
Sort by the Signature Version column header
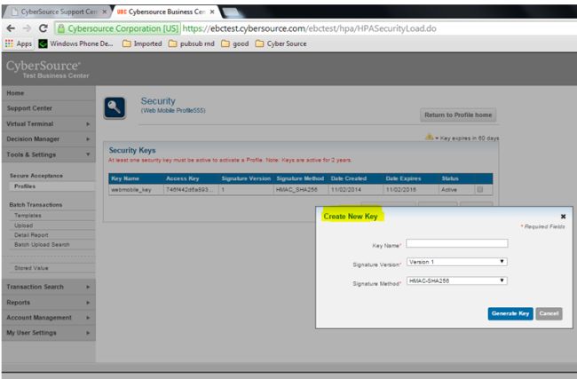(246, 178)
